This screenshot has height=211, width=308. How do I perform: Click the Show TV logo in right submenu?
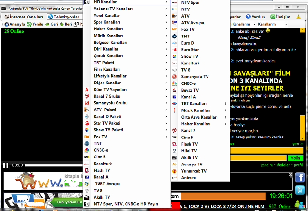coord(174,56)
